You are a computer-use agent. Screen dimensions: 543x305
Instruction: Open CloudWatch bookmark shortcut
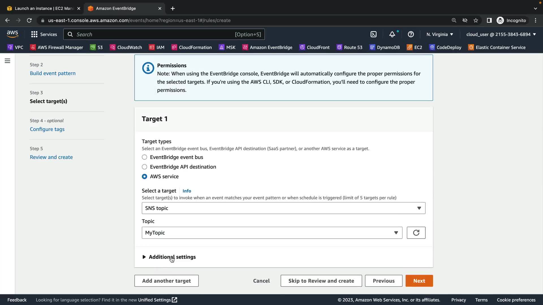click(x=126, y=47)
